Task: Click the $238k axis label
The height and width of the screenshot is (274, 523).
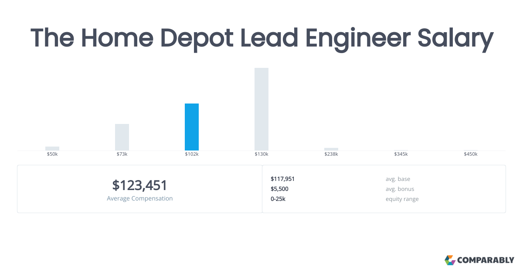Action: pos(331,154)
